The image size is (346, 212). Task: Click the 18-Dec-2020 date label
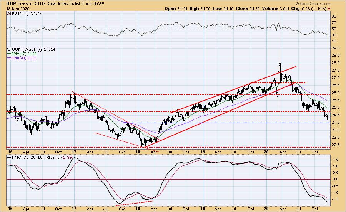click(17, 8)
